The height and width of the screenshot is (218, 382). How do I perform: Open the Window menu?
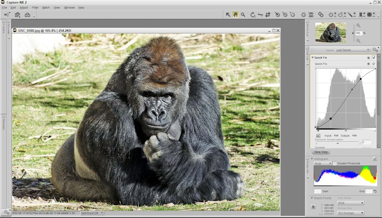69,8
